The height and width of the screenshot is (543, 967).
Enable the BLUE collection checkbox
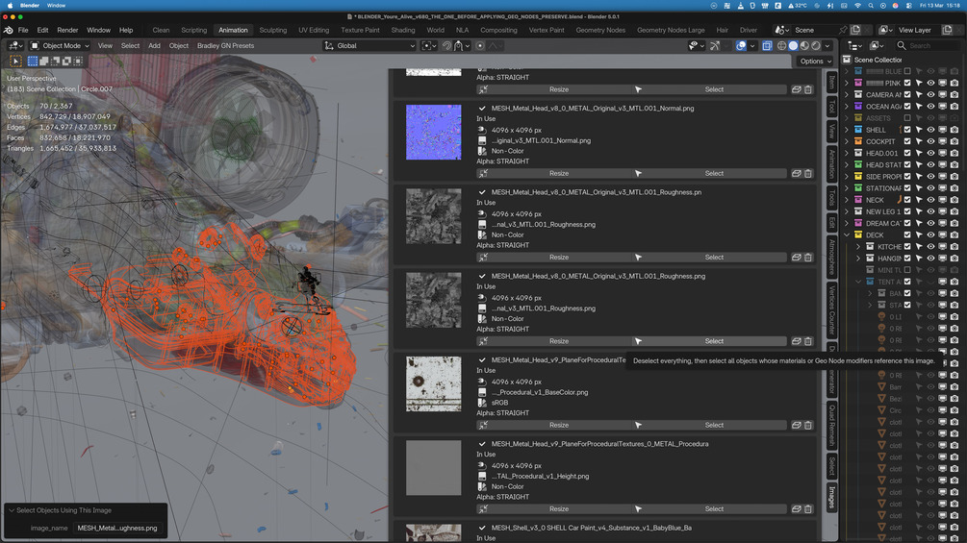907,71
